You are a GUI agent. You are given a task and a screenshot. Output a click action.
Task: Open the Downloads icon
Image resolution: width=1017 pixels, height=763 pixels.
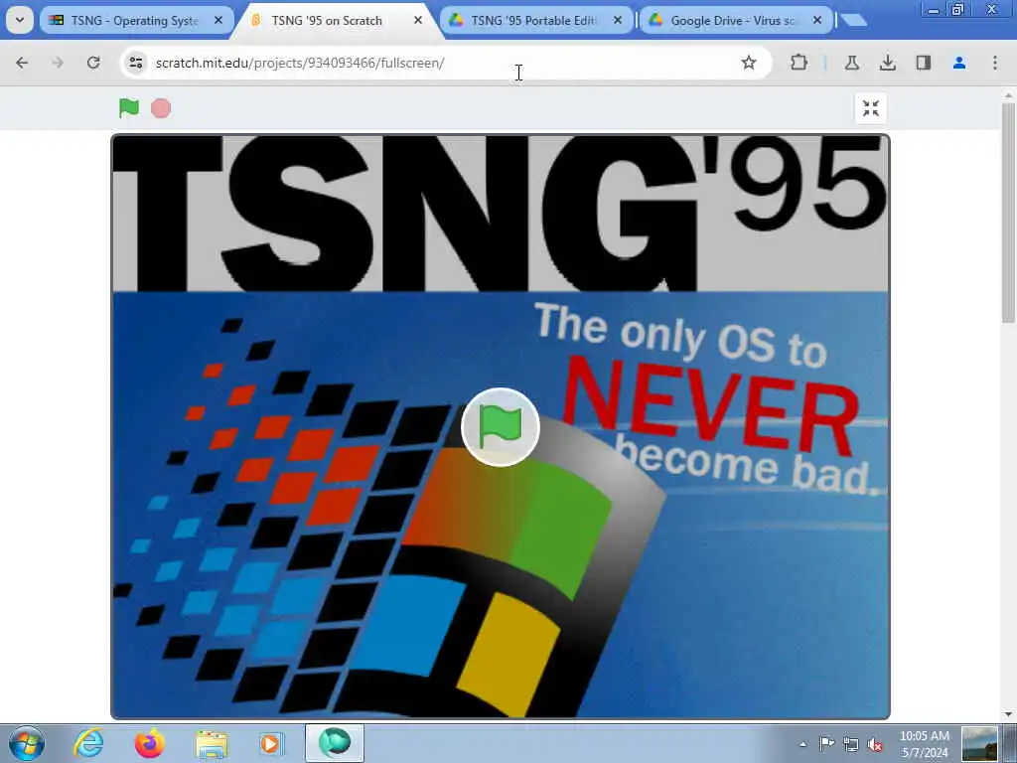coord(887,63)
